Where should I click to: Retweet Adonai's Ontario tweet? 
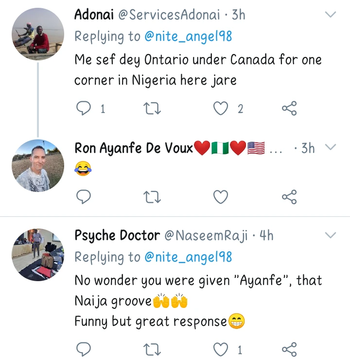152,109
